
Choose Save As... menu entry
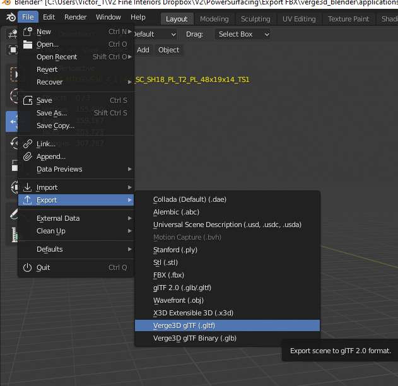[x=76, y=113]
